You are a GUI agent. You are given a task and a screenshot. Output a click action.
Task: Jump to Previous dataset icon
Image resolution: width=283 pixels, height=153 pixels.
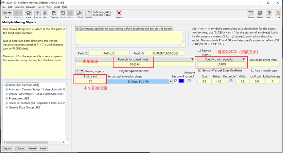37,13
